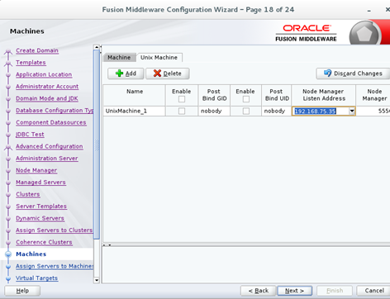Enable Post Bind UID for UnixMachine_1
This screenshot has height=299, width=390.
[x=246, y=111]
